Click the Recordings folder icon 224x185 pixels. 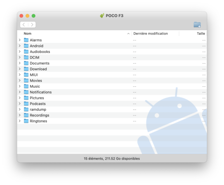26,115
